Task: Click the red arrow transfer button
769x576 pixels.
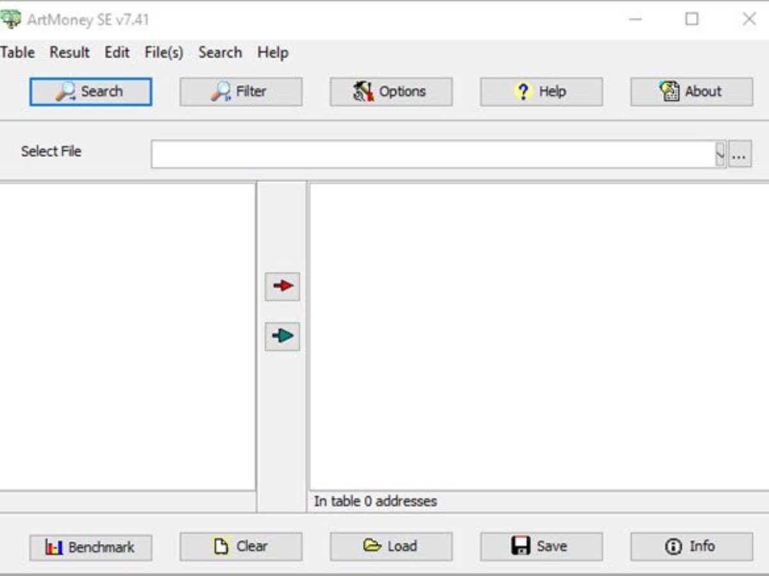Action: (x=283, y=285)
